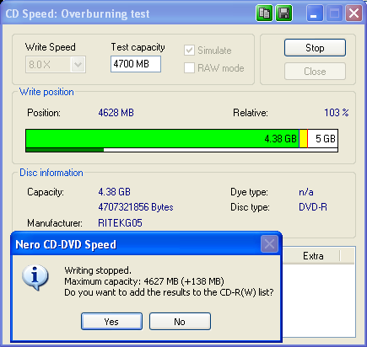Close the Nero CD-DVD Speed dialog

pos(269,243)
